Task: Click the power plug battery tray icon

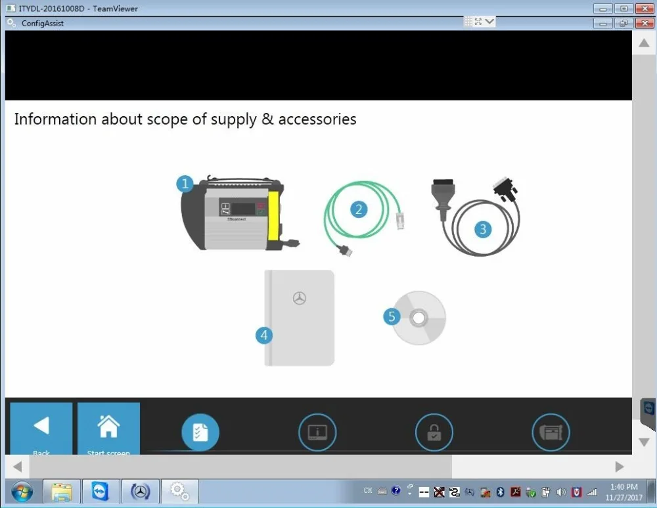Action: tap(545, 492)
